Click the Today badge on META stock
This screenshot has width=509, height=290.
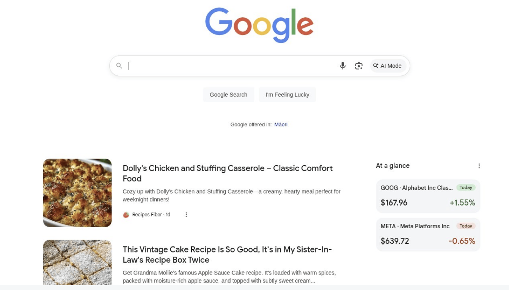pyautogui.click(x=466, y=226)
